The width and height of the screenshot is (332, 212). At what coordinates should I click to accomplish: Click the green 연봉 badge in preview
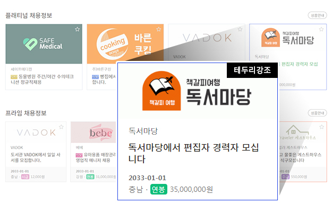[159, 189]
